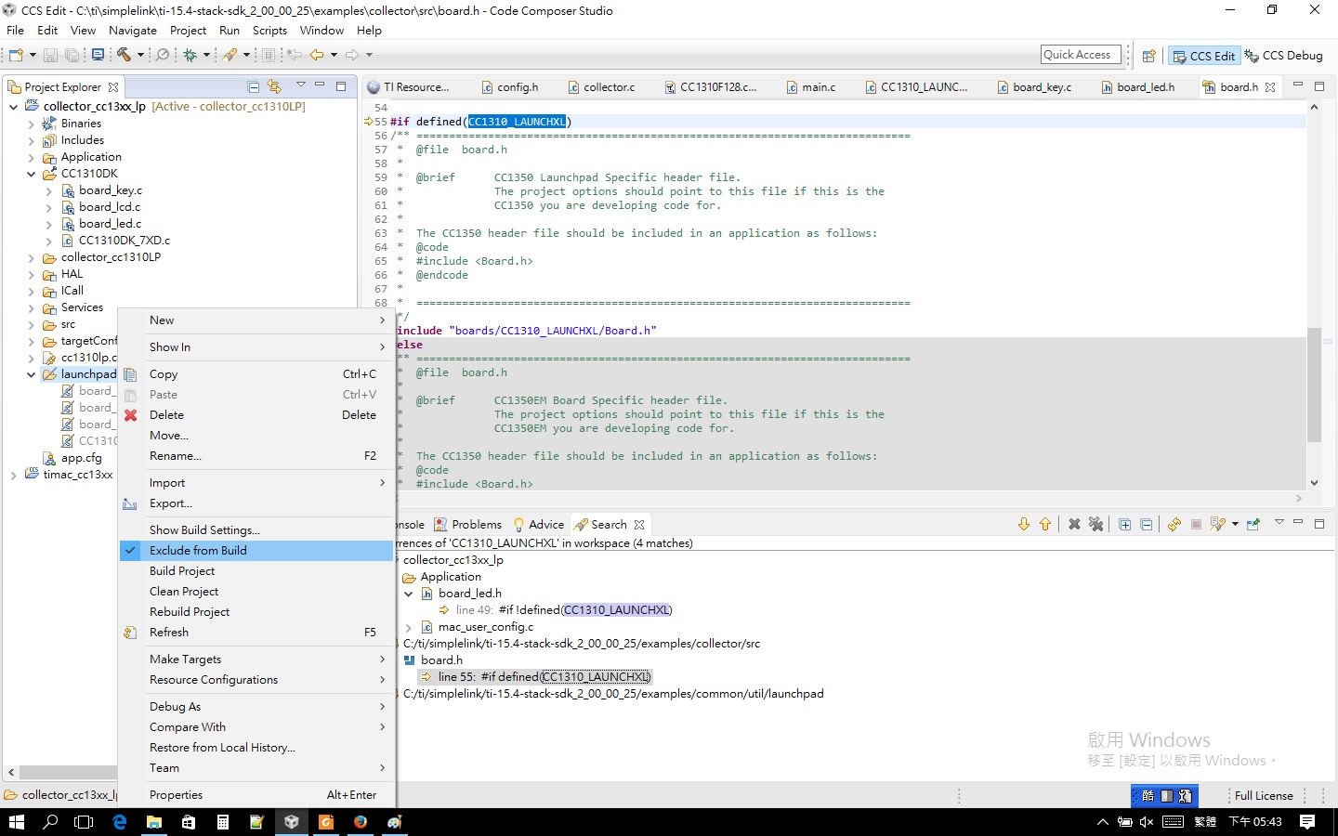Click the Quick Access search field

tap(1080, 55)
